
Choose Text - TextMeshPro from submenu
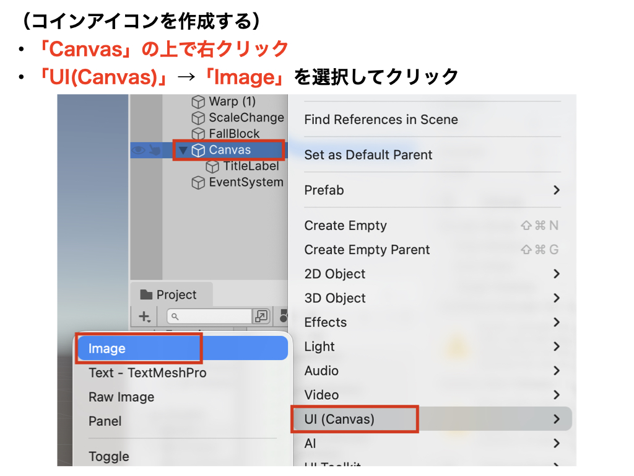coord(147,372)
